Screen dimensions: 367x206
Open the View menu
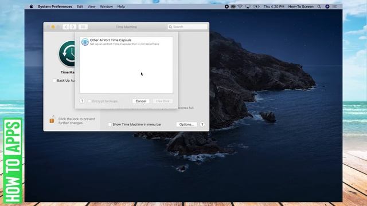point(91,6)
